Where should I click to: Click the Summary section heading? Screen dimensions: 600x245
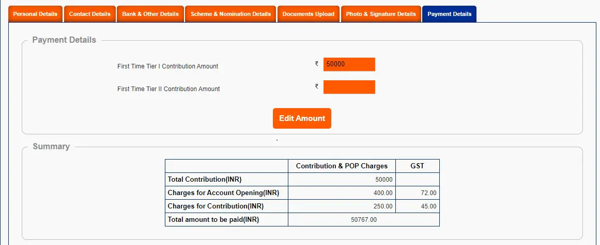[51, 147]
